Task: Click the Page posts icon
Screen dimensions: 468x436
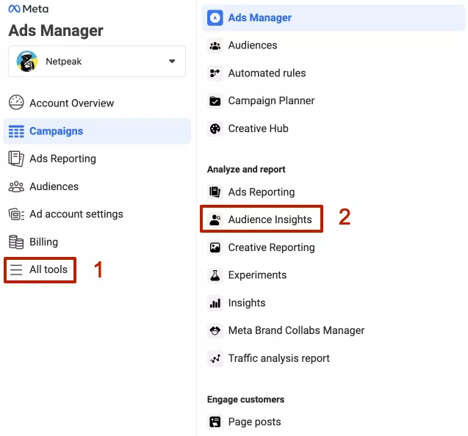Action: point(215,422)
